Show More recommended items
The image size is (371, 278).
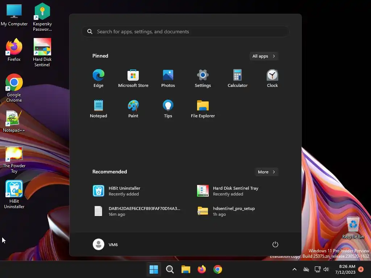click(x=266, y=172)
